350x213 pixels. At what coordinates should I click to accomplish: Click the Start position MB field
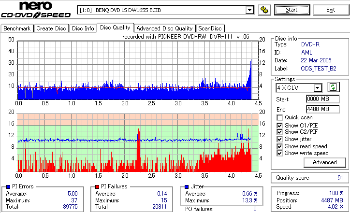323,99
